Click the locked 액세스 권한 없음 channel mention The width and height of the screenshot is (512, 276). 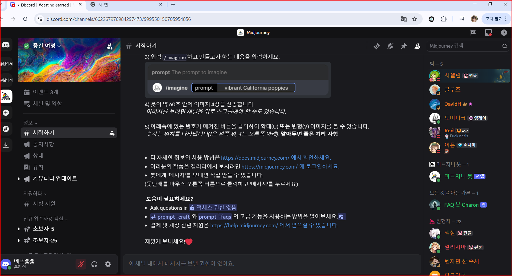tap(213, 208)
